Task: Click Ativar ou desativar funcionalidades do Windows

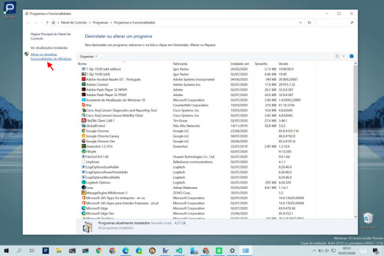Action: (51, 57)
